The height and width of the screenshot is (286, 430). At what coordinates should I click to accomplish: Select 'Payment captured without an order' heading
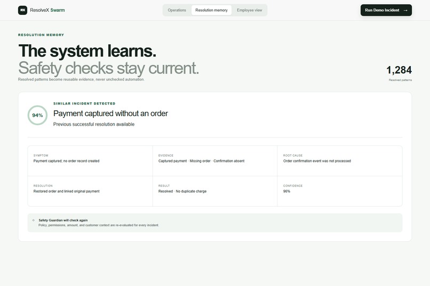[110, 113]
